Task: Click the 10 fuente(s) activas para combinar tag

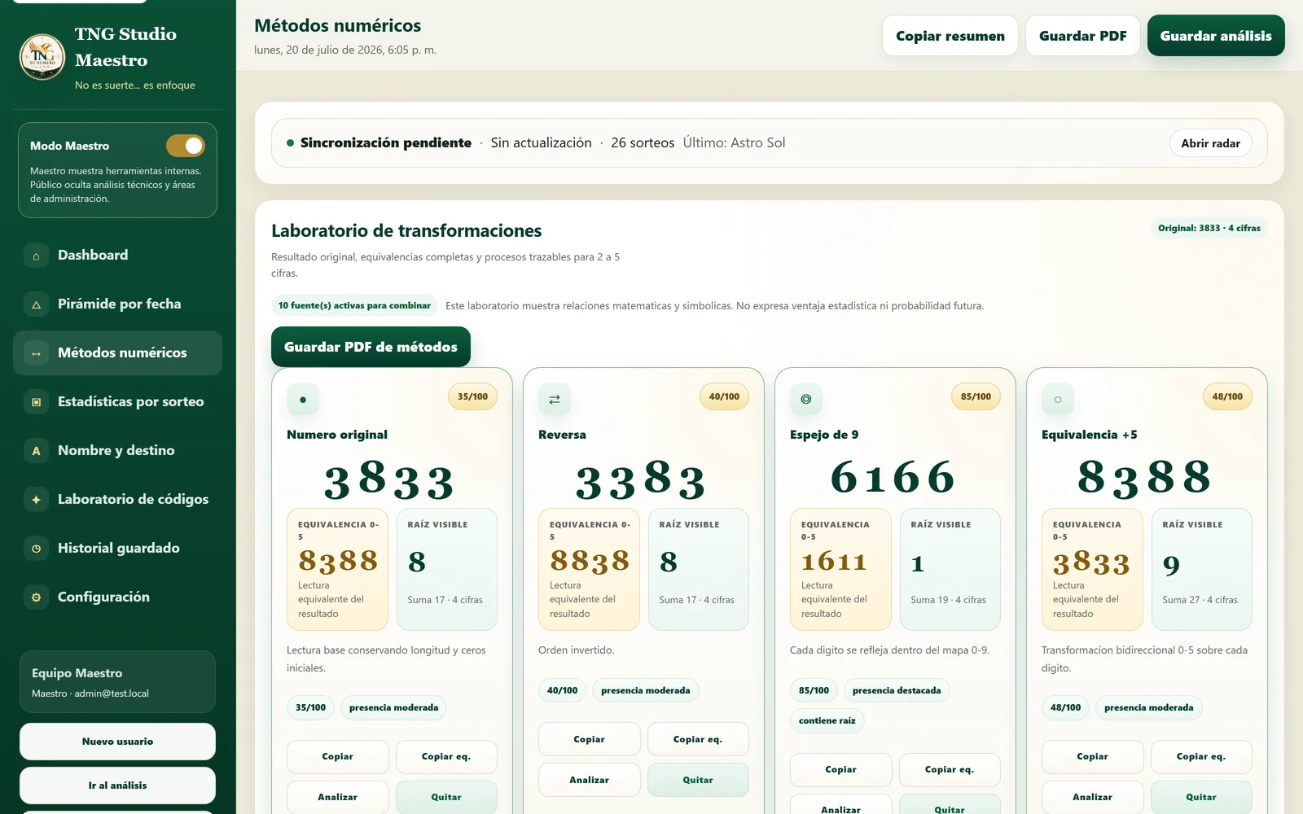Action: [x=354, y=306]
